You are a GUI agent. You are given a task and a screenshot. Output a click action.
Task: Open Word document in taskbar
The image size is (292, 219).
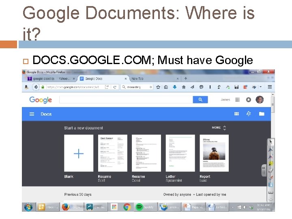tap(217, 207)
